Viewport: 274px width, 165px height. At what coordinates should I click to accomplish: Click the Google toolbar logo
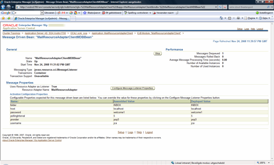tap(5, 13)
